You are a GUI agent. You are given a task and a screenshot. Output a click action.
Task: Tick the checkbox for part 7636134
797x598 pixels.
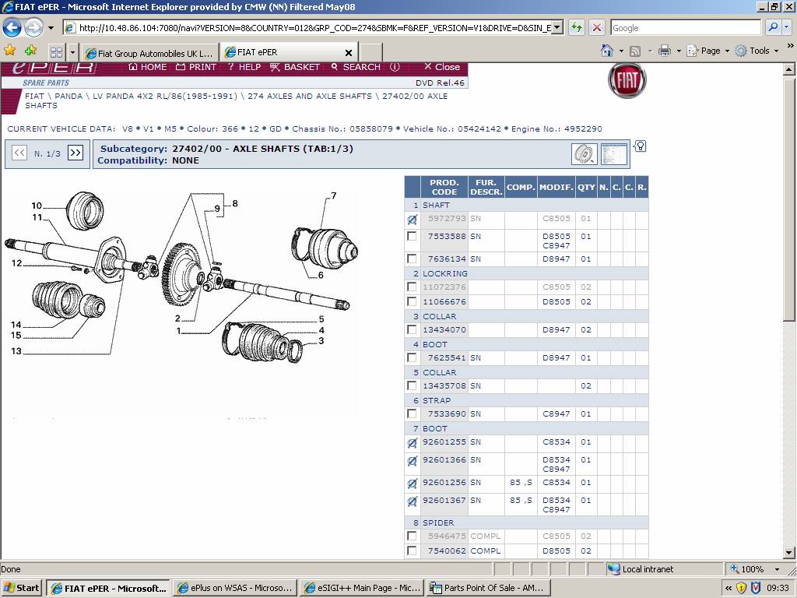(412, 259)
